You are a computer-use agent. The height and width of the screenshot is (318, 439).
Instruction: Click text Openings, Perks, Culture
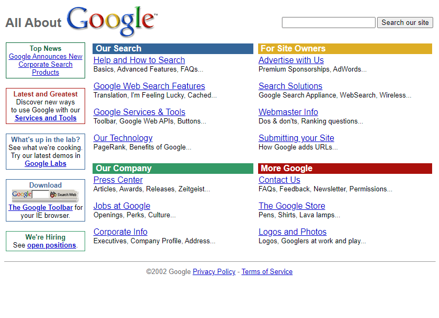tap(135, 215)
